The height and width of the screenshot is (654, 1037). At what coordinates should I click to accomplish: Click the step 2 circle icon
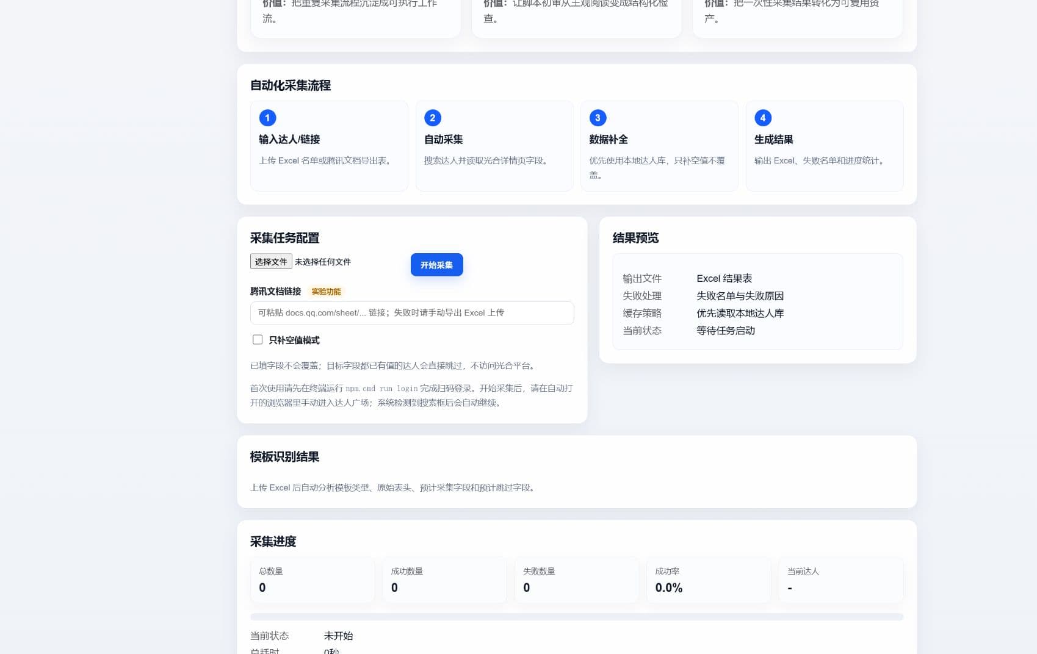433,118
